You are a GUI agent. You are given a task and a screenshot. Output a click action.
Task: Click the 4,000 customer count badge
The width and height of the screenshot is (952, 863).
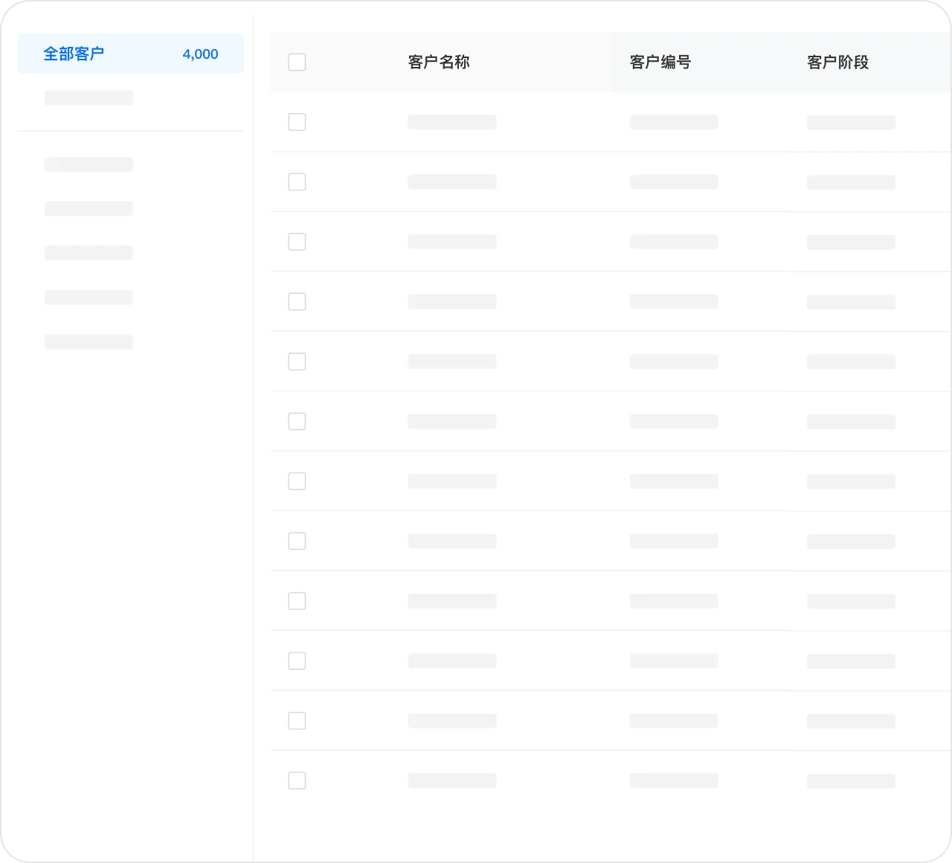(200, 54)
